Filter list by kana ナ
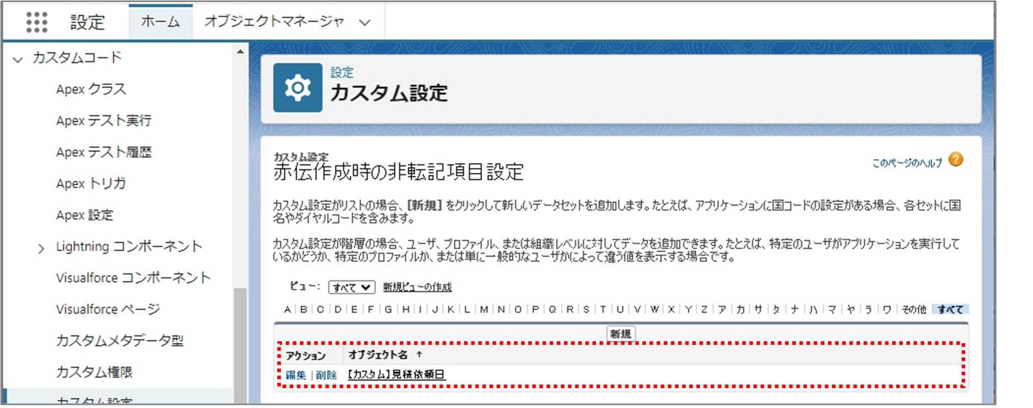This screenshot has height=408, width=1033. [794, 309]
